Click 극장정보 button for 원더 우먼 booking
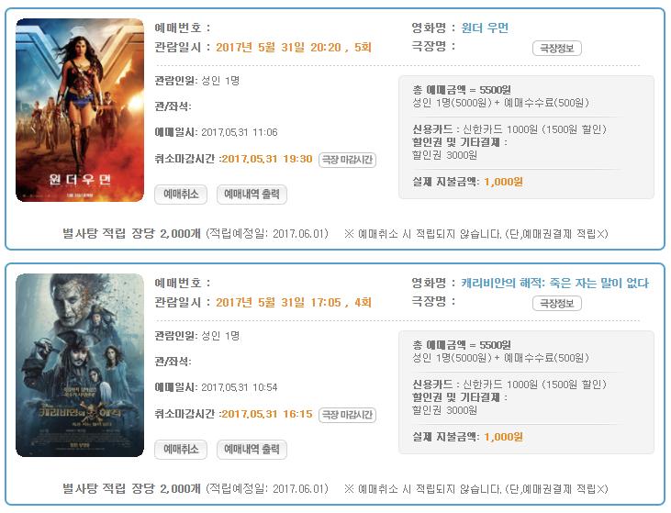Viewport: 671px width, 513px height. pyautogui.click(x=557, y=48)
